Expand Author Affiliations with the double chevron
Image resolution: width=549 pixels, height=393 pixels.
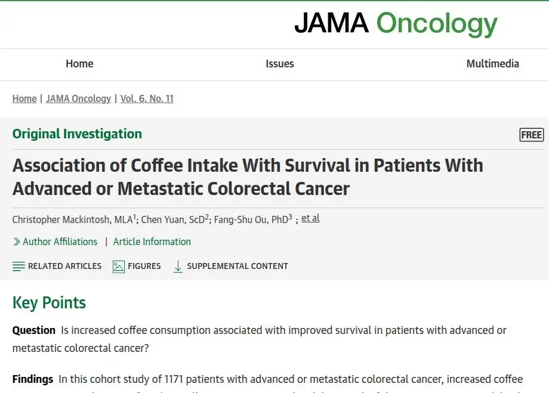click(17, 242)
